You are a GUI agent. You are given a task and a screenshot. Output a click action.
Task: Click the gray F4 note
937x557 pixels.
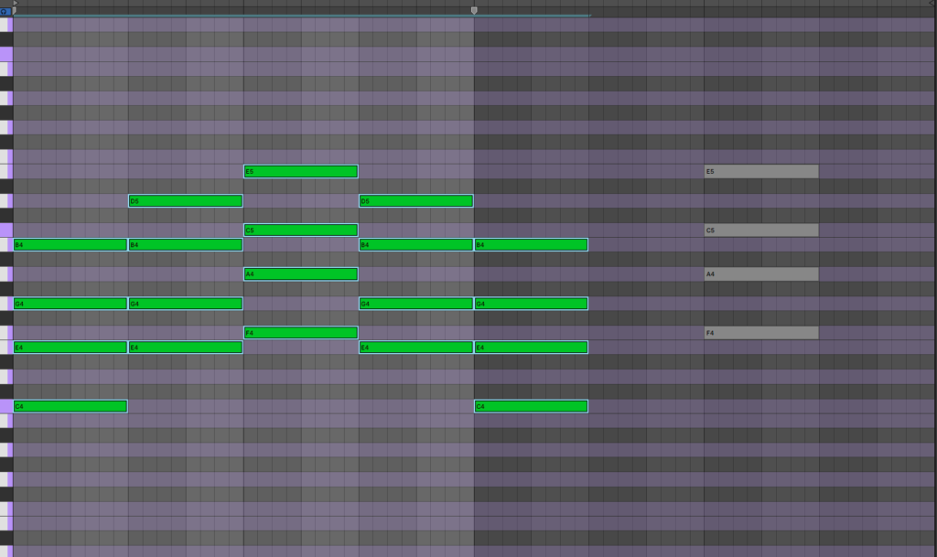click(761, 333)
